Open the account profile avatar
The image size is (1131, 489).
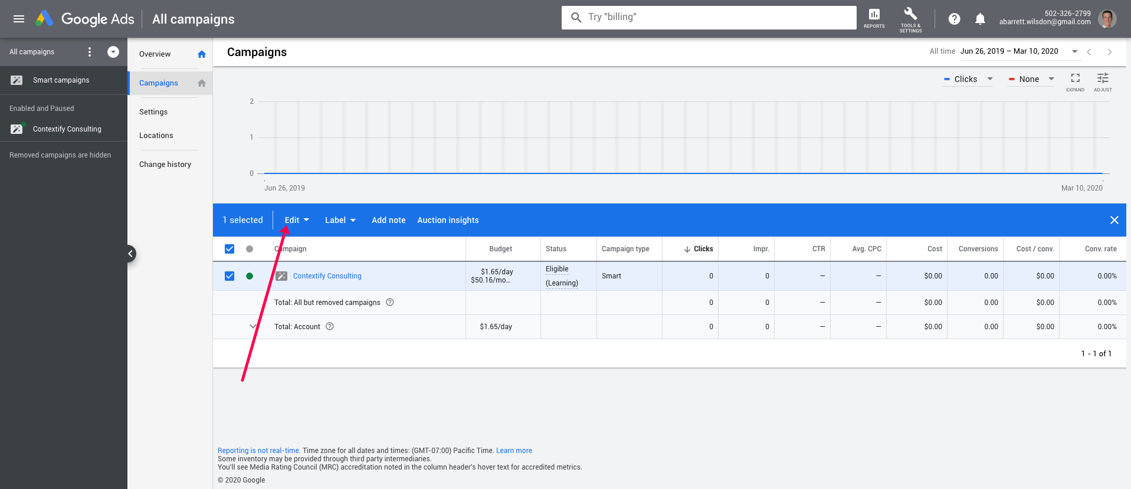pyautogui.click(x=1107, y=19)
